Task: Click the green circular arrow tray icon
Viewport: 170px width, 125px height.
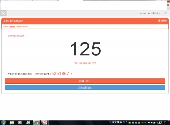Action: [133, 123]
